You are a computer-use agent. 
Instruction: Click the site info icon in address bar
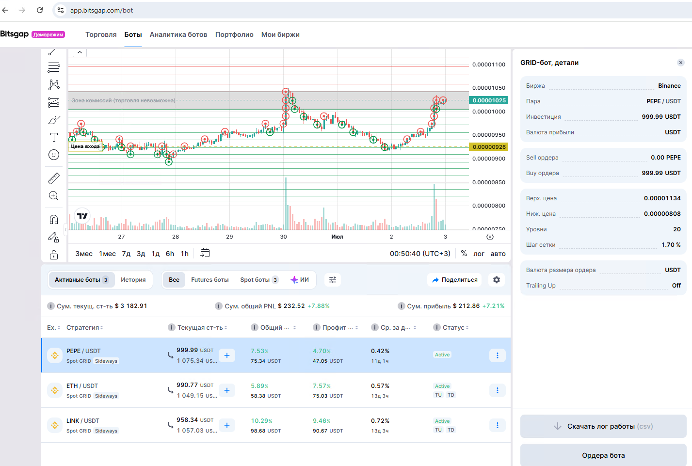pos(61,10)
